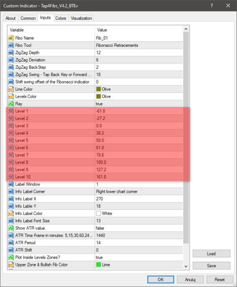Click the integer icon next to ZigZag Depth
This screenshot has width=237, height=287.
click(11, 52)
